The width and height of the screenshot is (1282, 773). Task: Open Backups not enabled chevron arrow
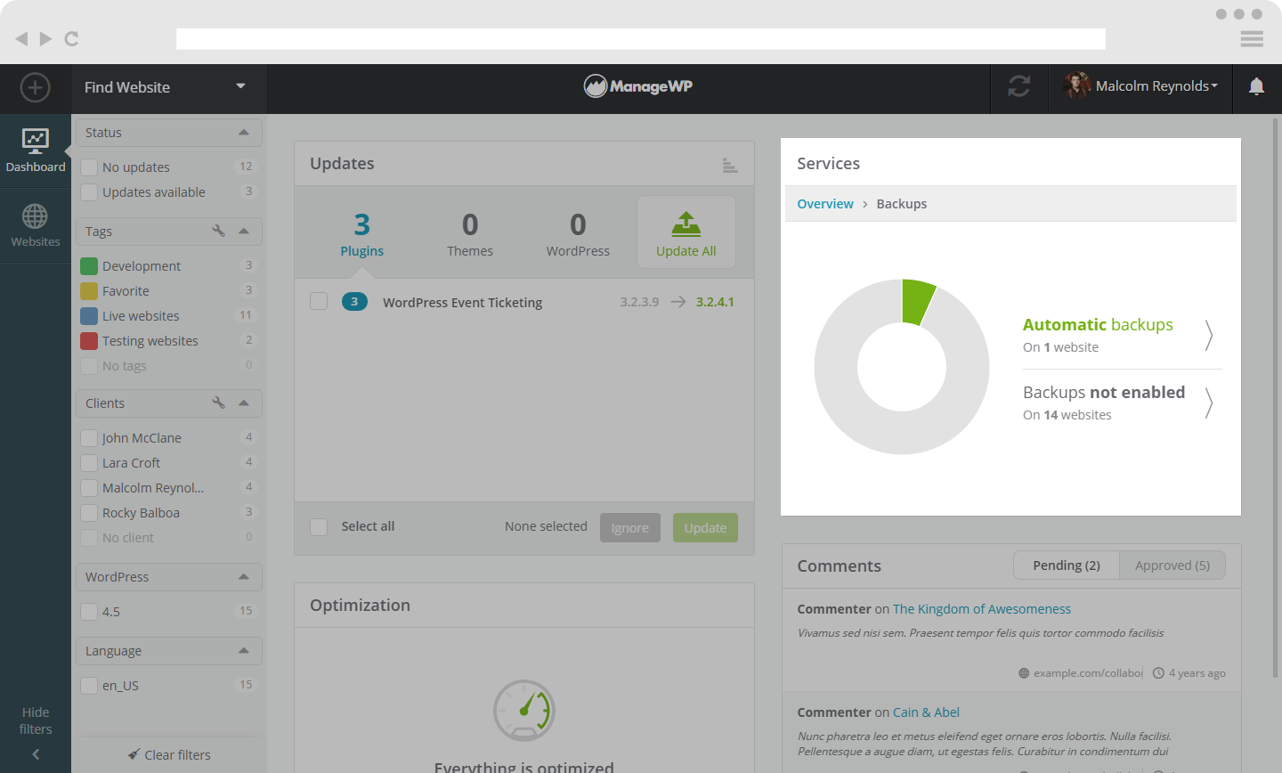tap(1208, 403)
